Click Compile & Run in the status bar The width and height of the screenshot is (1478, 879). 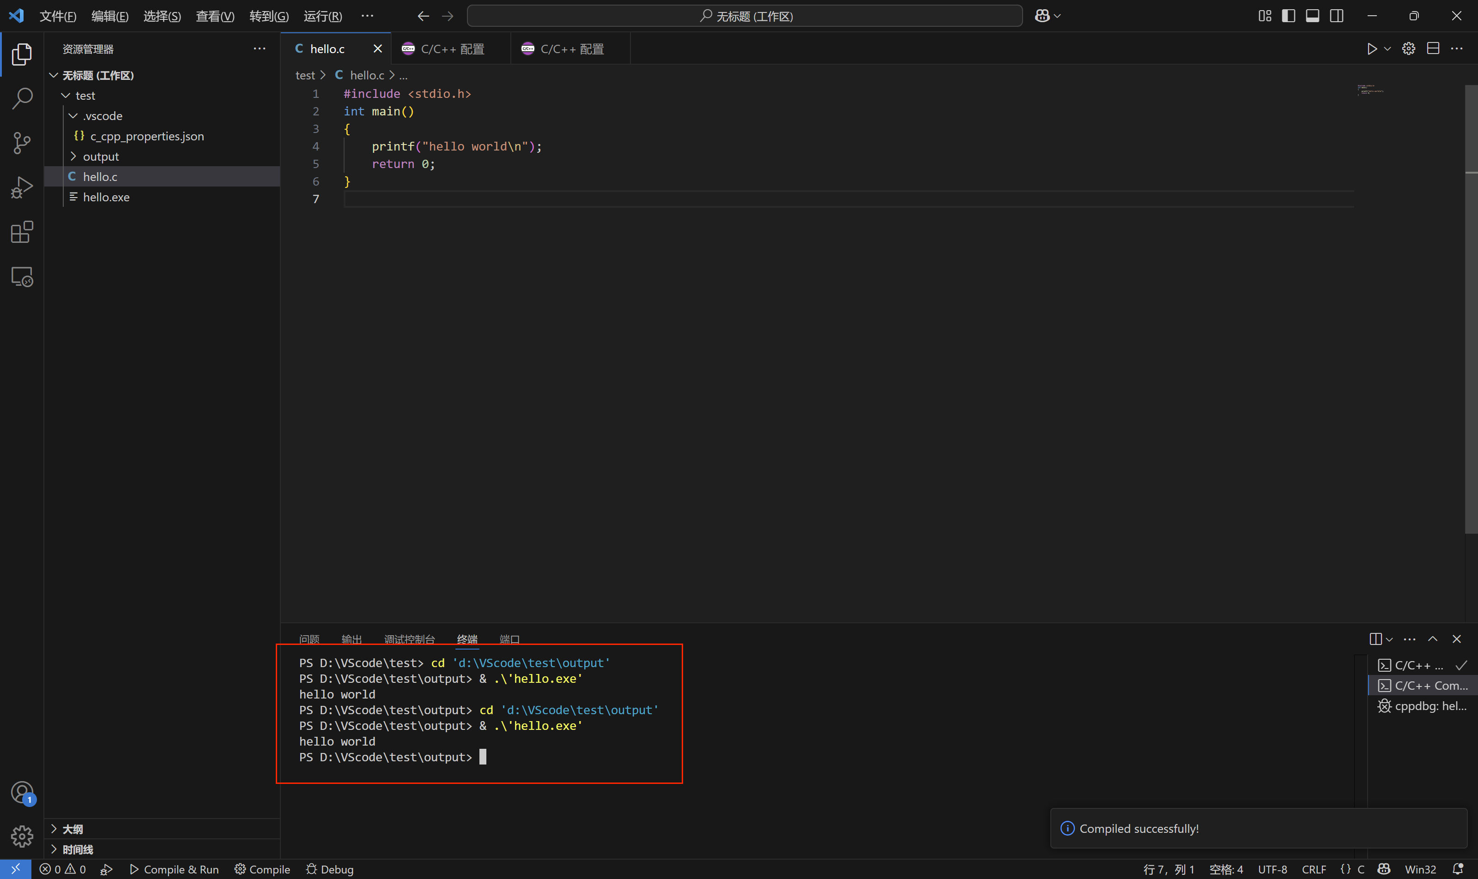click(x=174, y=869)
